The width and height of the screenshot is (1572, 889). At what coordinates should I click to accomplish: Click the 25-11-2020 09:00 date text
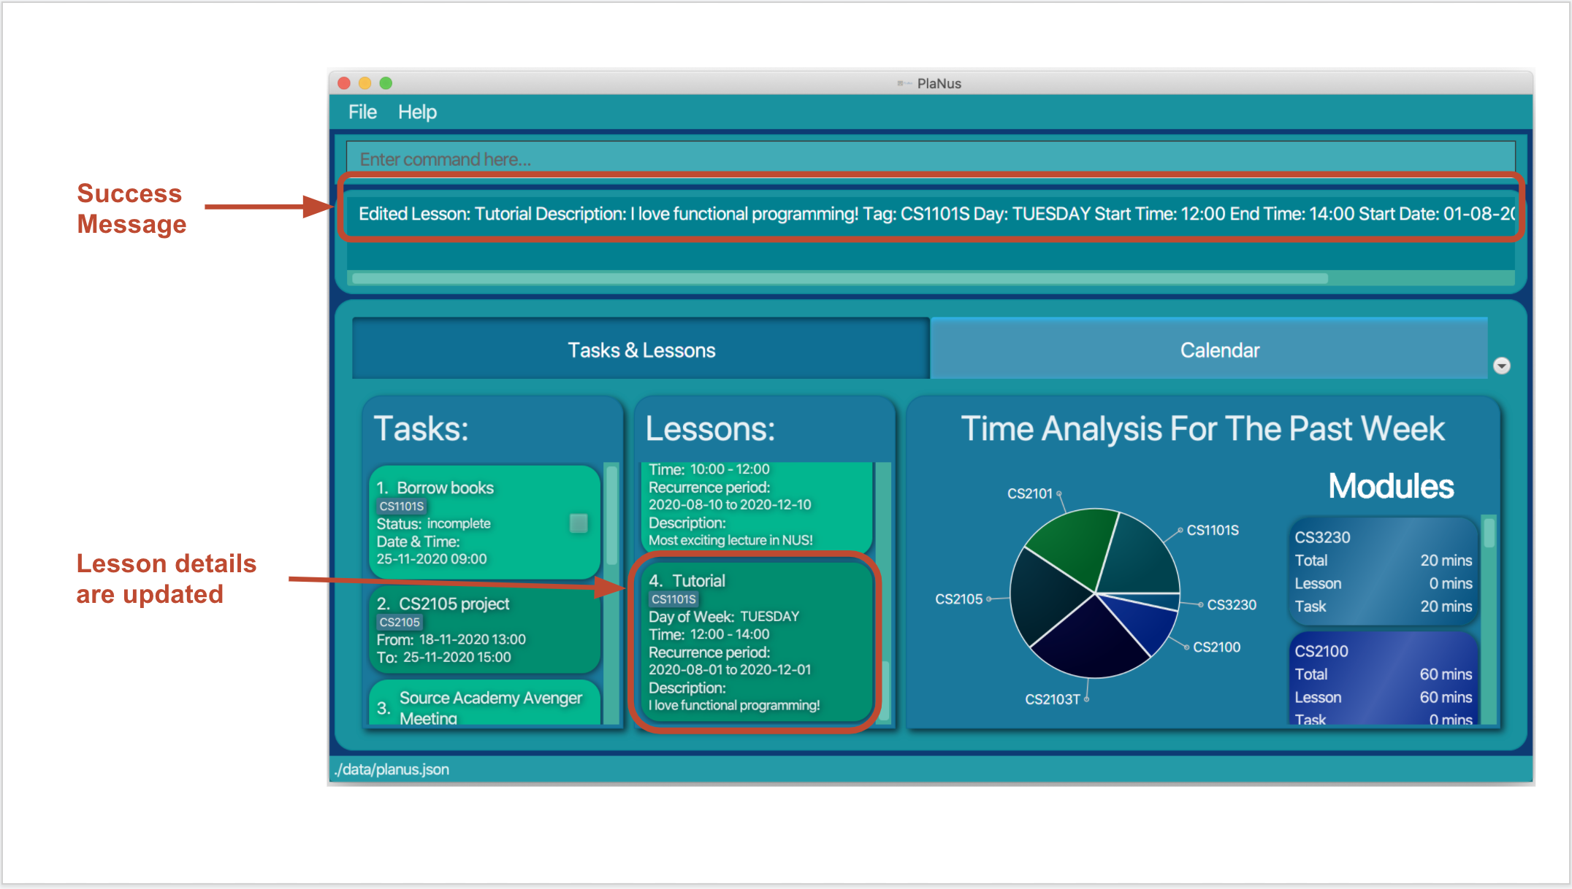tap(431, 558)
